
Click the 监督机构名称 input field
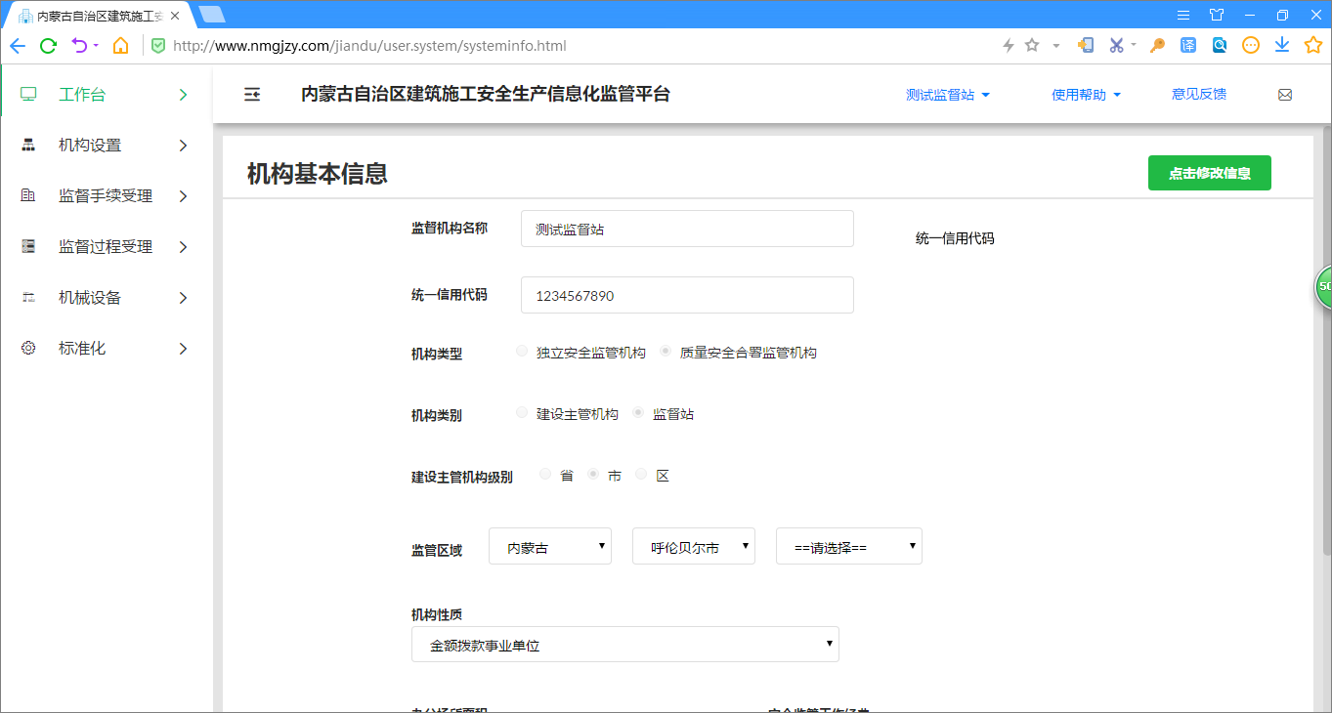(687, 229)
